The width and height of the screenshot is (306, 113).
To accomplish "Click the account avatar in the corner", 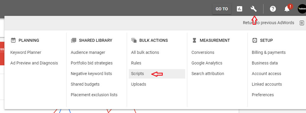I will tap(302, 9).
